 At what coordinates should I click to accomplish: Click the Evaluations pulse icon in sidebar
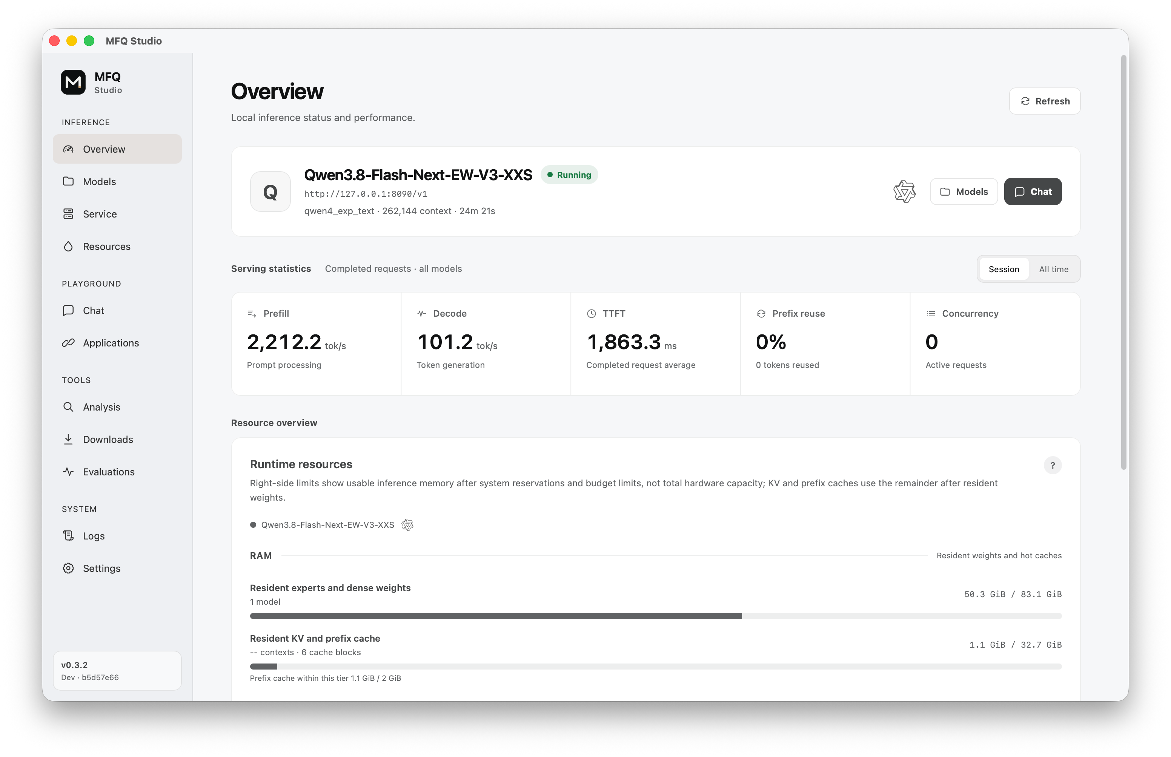coord(68,471)
